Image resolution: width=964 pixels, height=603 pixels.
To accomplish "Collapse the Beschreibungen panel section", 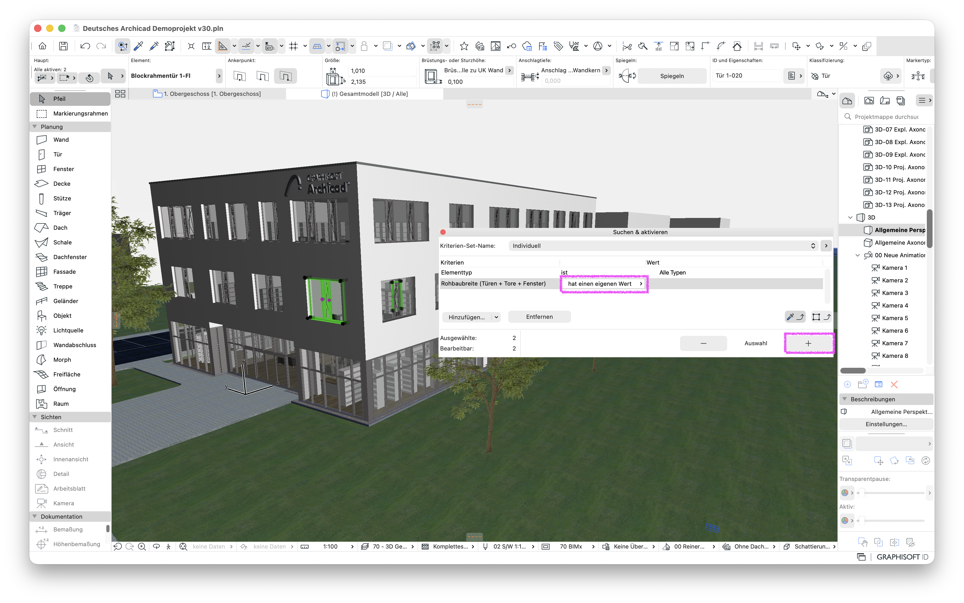I will pyautogui.click(x=844, y=399).
